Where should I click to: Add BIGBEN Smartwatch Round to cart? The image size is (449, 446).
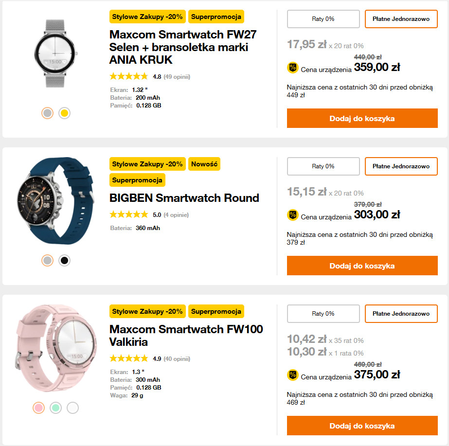coord(362,266)
